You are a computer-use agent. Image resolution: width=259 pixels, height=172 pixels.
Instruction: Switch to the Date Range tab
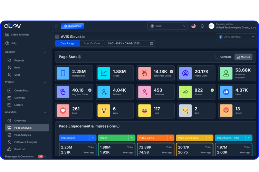click(x=67, y=43)
